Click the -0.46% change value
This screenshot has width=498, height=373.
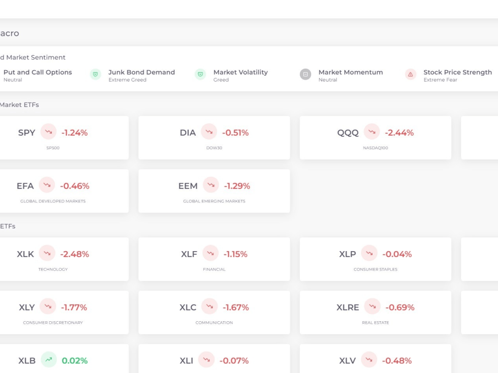click(75, 186)
